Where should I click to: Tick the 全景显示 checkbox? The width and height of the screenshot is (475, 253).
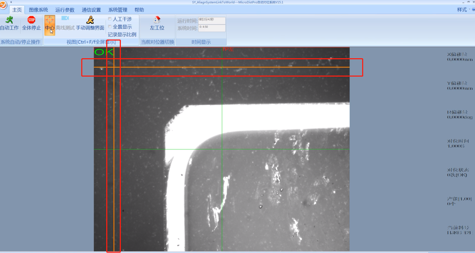pyautogui.click(x=110, y=27)
